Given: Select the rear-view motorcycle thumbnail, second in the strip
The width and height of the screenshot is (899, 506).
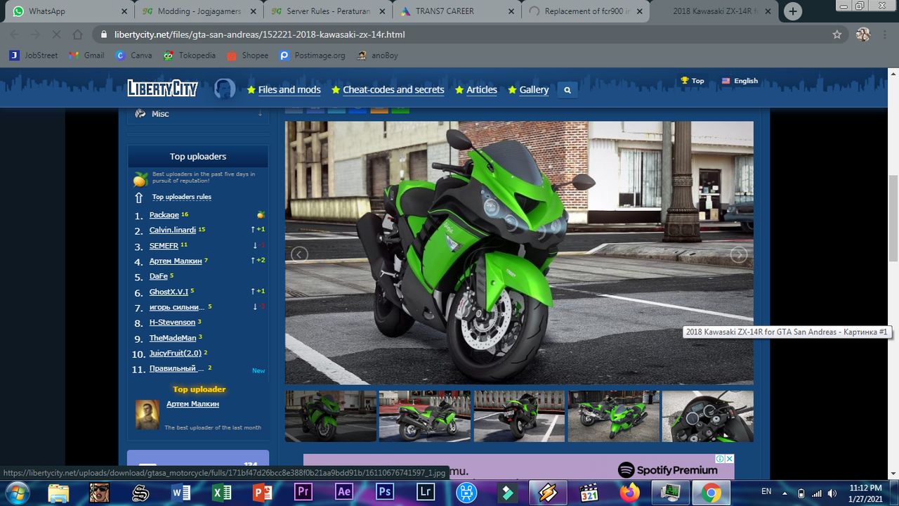Looking at the screenshot, I should click(425, 417).
